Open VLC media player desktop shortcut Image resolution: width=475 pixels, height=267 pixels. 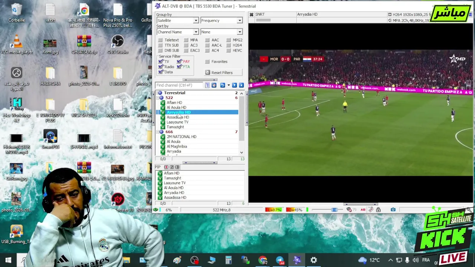(16, 44)
